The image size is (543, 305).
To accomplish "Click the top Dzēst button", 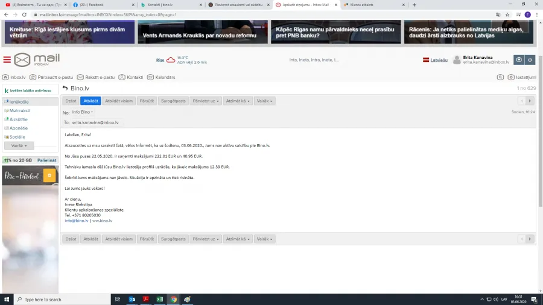I will click(71, 101).
